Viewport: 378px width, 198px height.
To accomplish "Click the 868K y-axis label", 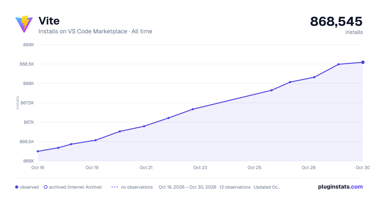I will click(29, 83).
